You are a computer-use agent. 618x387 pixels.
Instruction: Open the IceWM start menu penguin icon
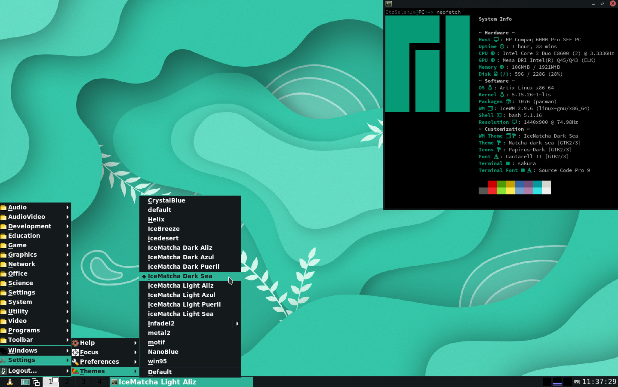pos(9,382)
